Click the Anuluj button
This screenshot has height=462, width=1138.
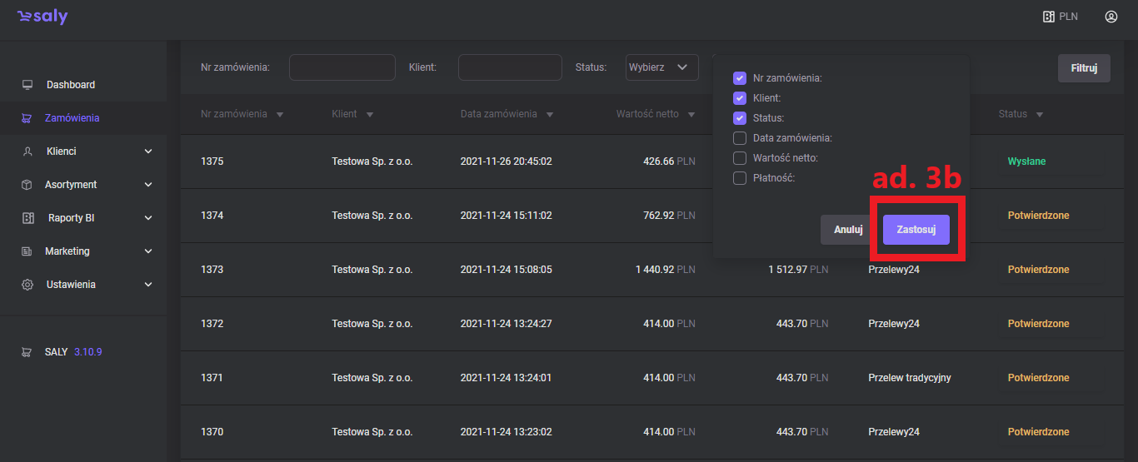click(x=847, y=230)
